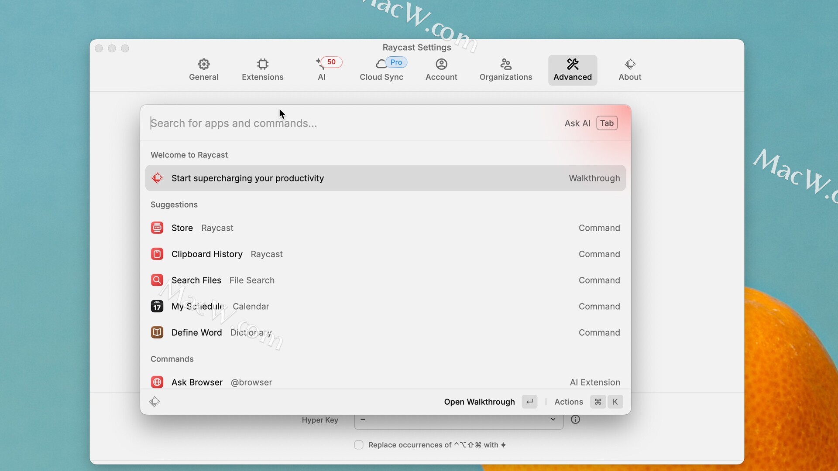Click the Walkthrough label
Screen dimensions: 838x471
click(x=594, y=178)
